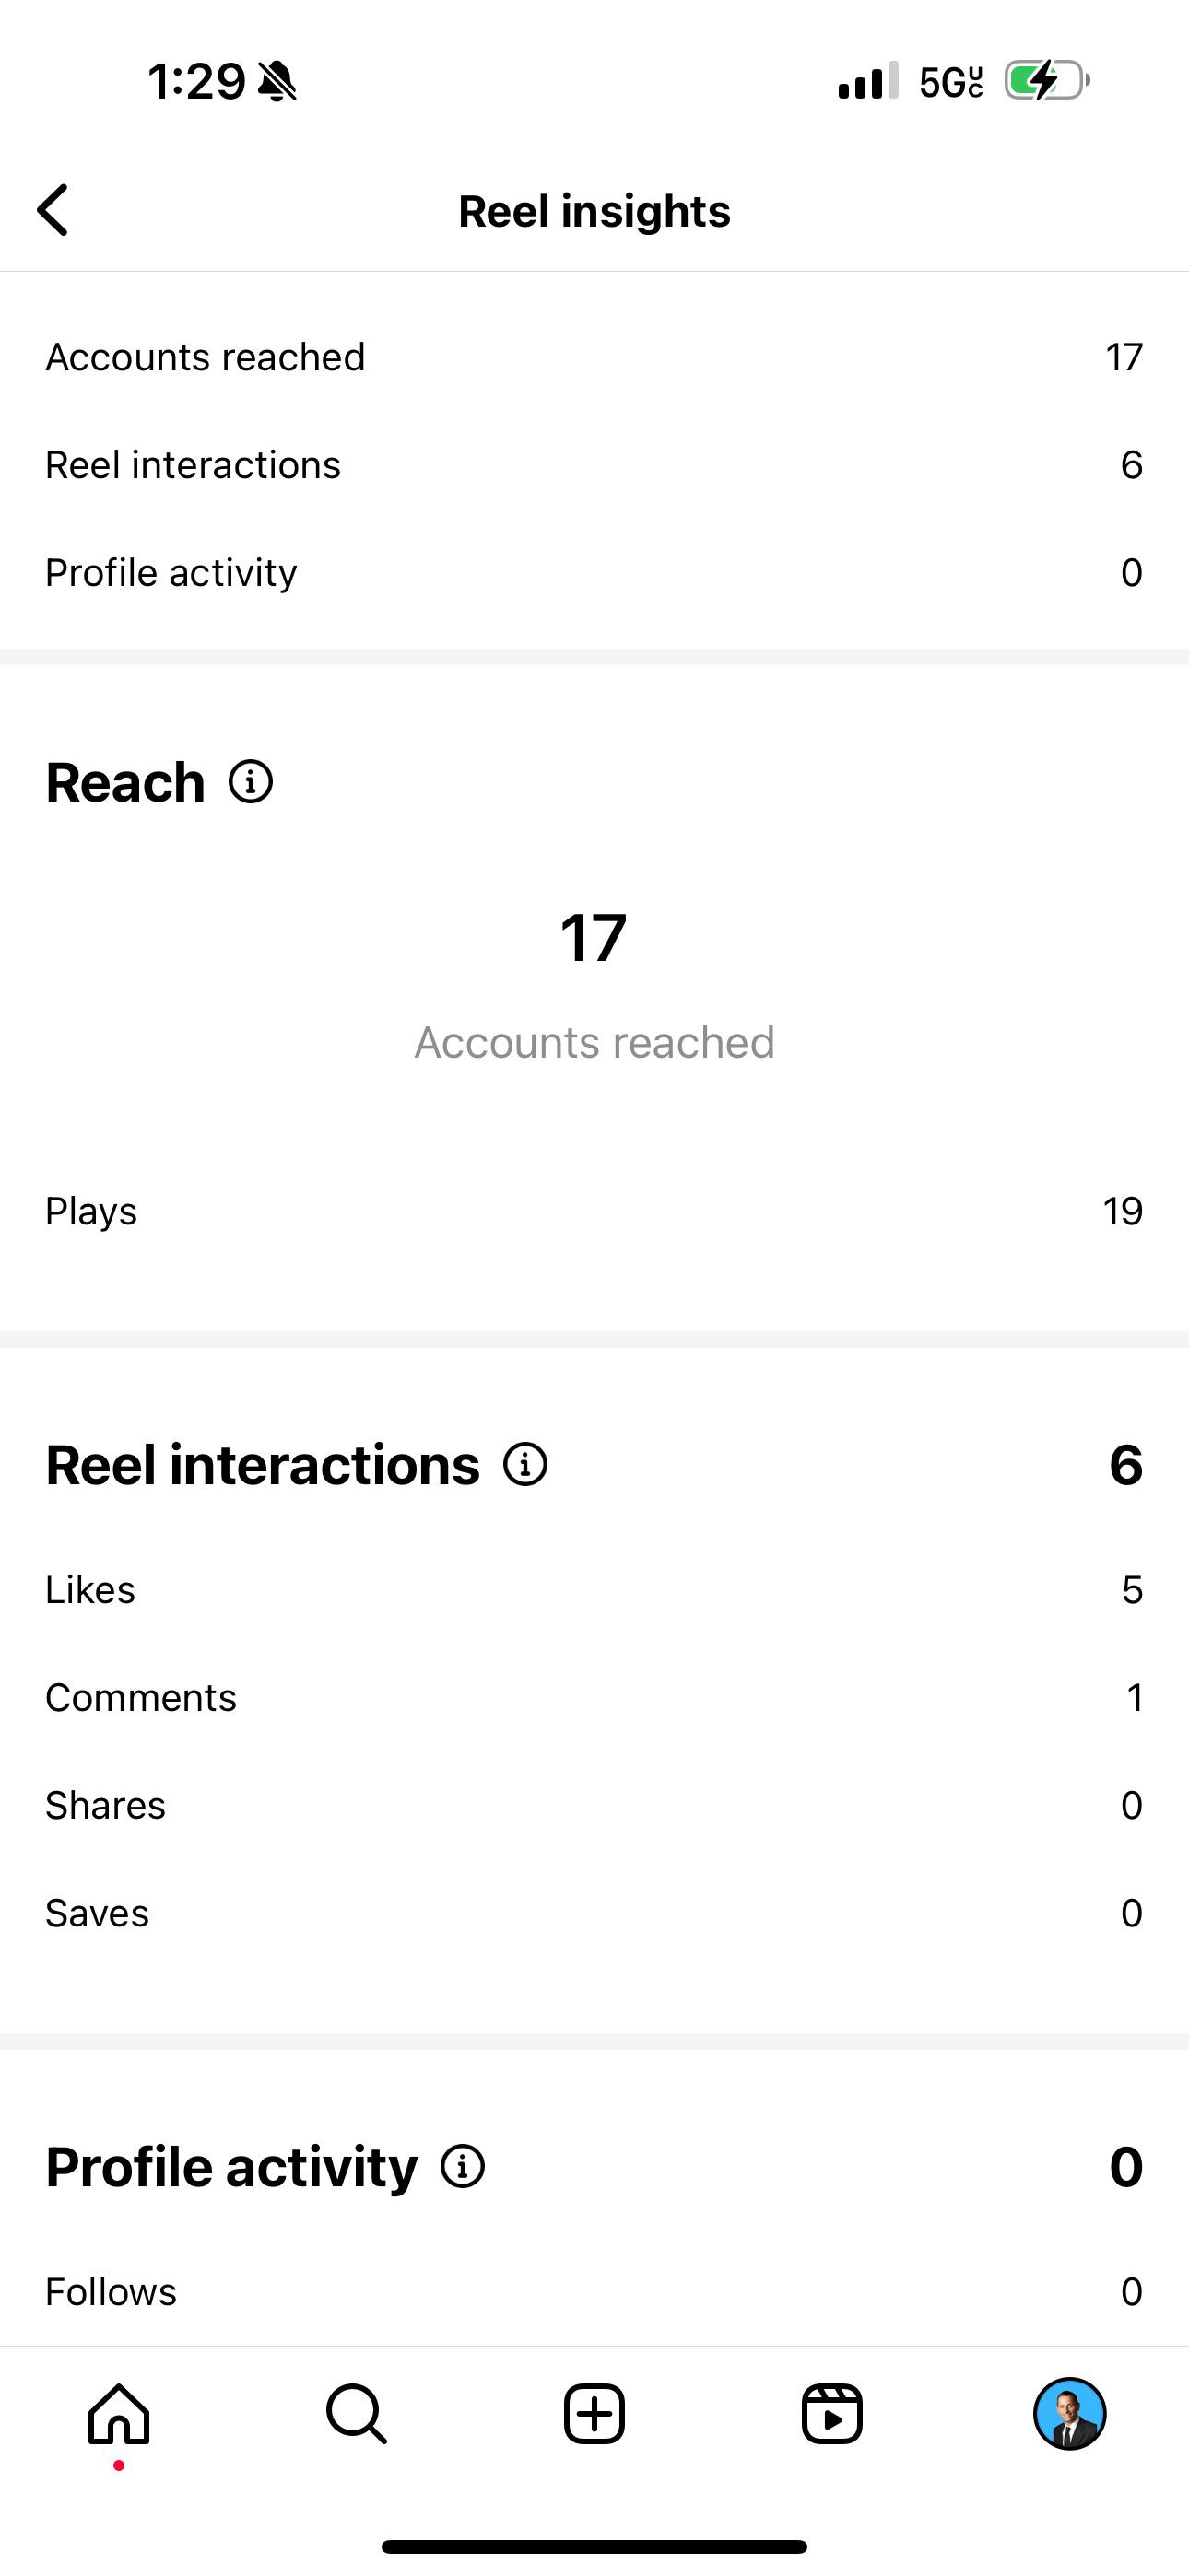Tap the Comments row
1189x2576 pixels.
594,1698
